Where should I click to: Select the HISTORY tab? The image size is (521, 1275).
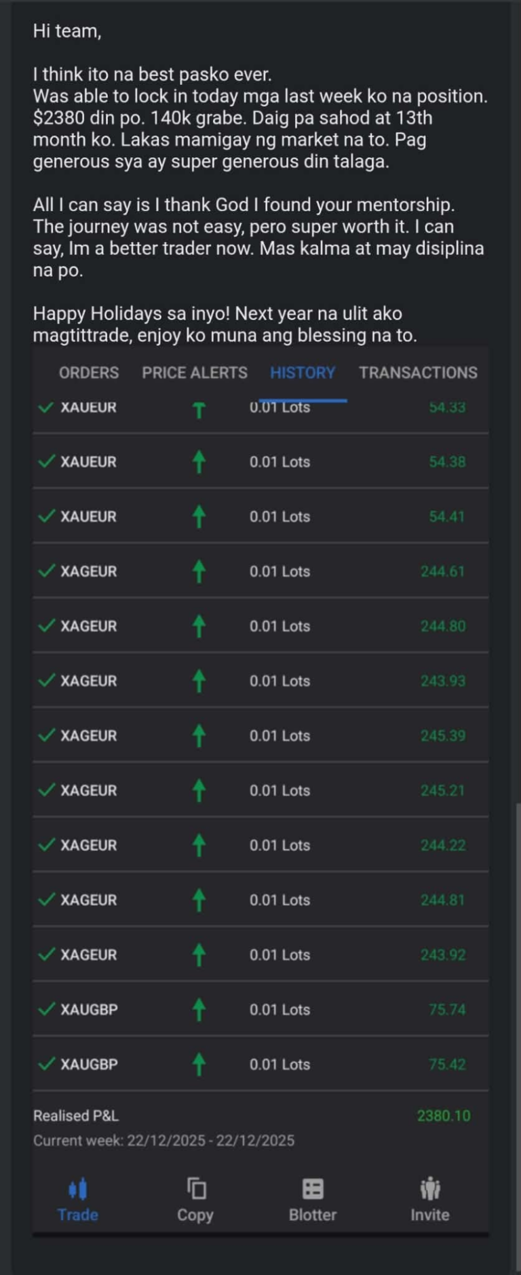[303, 372]
